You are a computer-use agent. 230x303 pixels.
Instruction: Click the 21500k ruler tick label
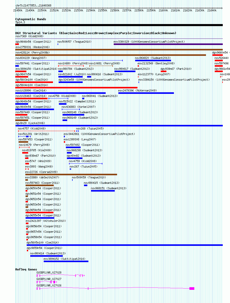tap(42, 10)
